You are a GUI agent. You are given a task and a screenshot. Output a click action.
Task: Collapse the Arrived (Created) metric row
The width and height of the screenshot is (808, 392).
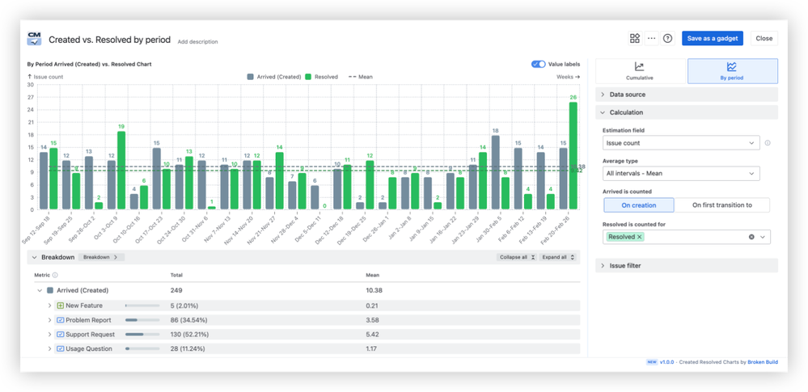[x=40, y=290]
